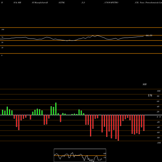Click the MR axis label 60
Image resolution: width=162 pixels, height=162 pixels.
(x=158, y=101)
